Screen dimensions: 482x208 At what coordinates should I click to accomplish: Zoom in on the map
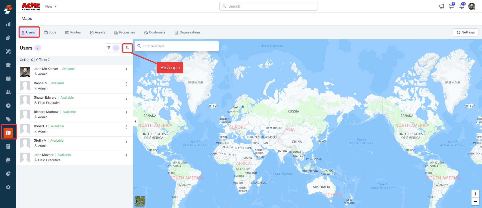click(475, 194)
